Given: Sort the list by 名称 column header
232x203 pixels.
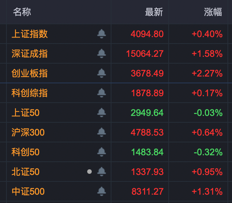Looking at the screenshot, I should click(x=22, y=12).
